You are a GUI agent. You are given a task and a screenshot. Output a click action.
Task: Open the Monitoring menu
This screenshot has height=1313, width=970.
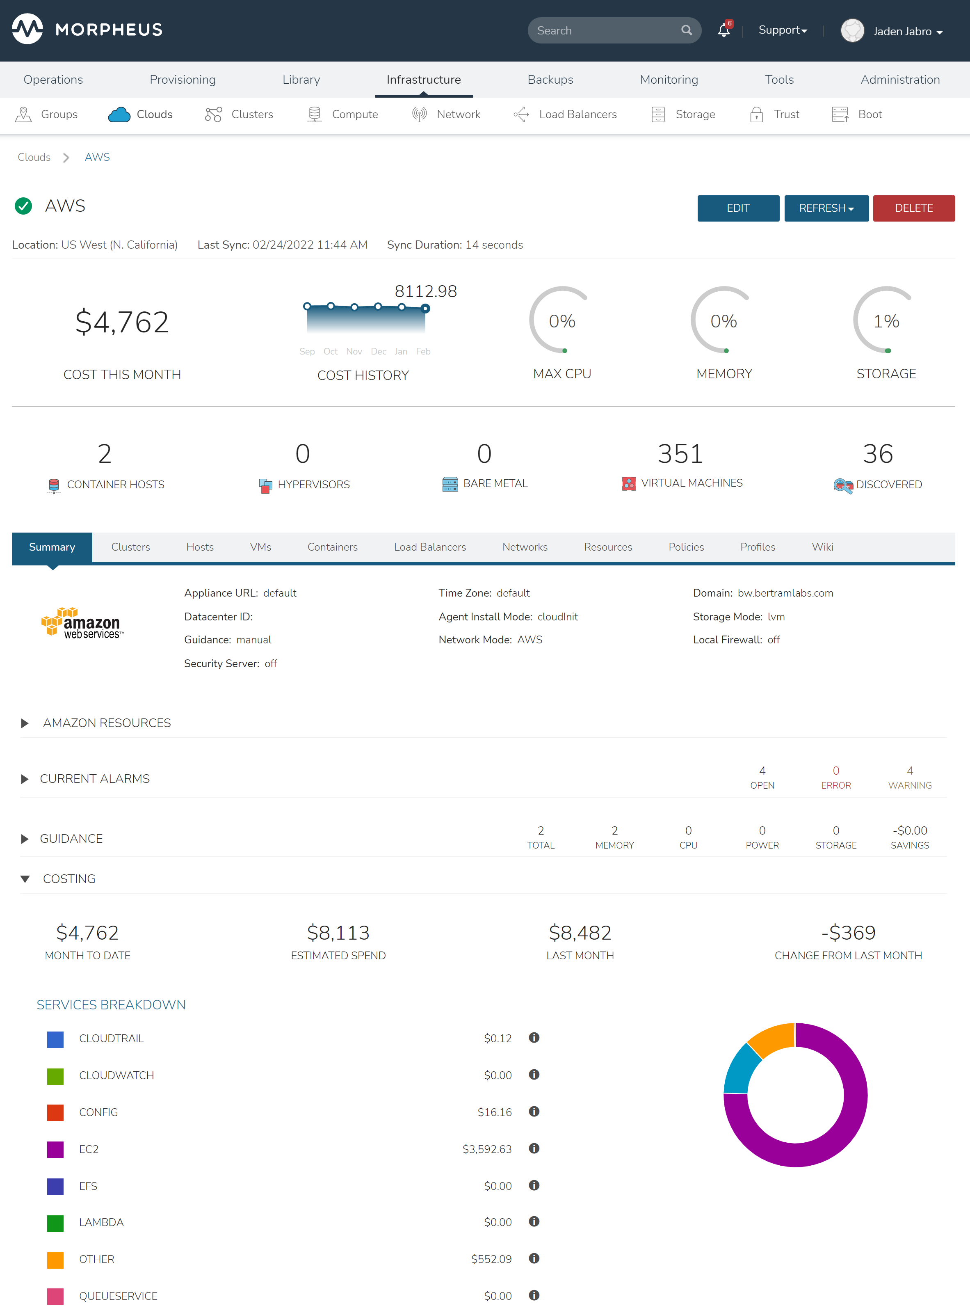pyautogui.click(x=669, y=79)
